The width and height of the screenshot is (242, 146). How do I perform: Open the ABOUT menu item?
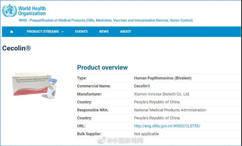click(x=126, y=32)
